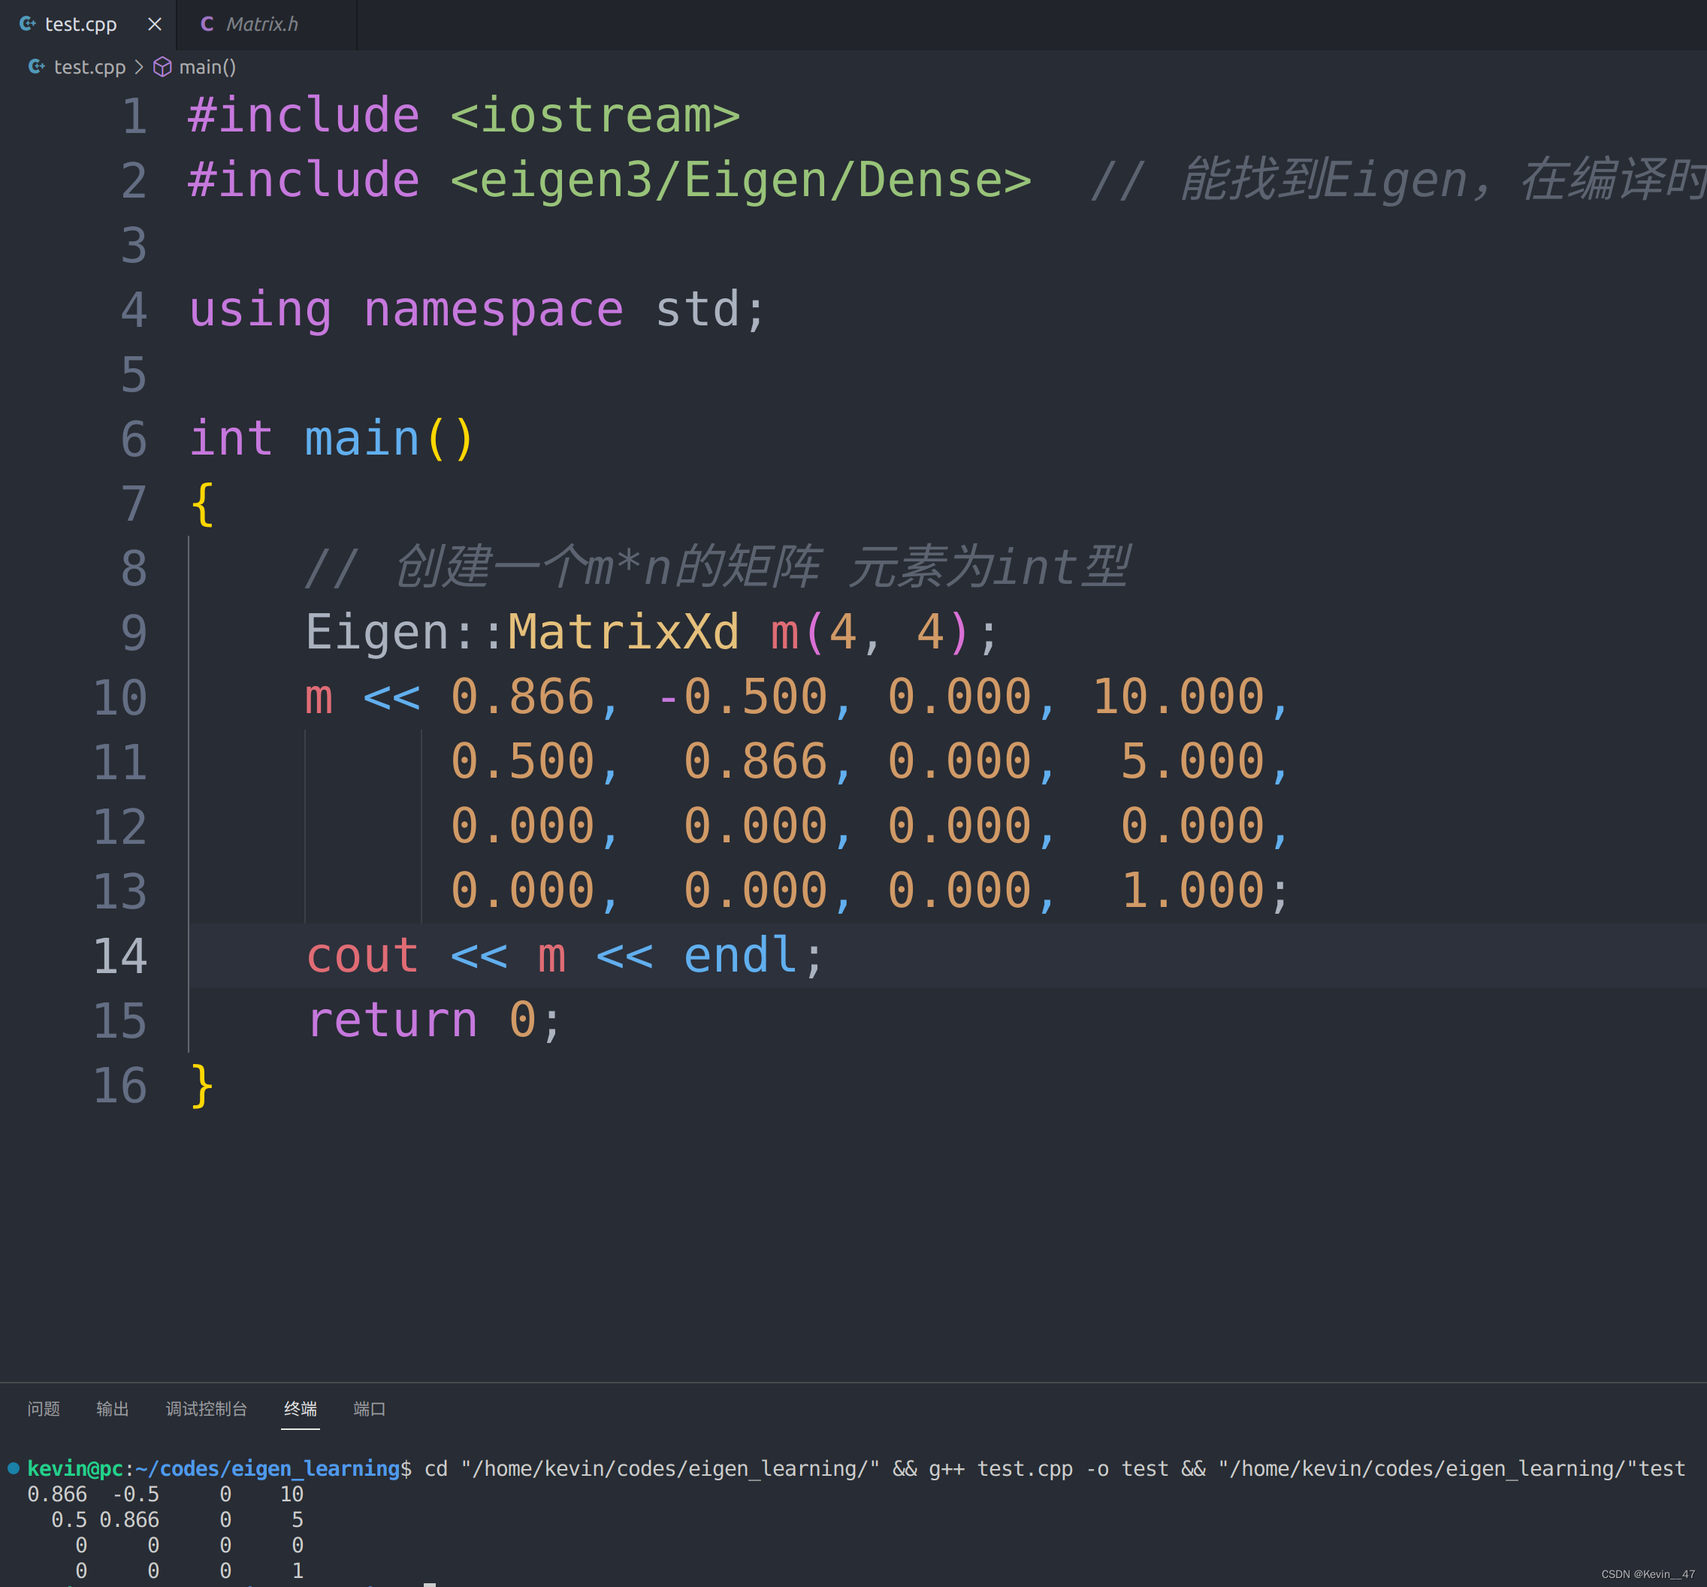
Task: Click the green remote indicator dot beside the terminal prompt
Action: pyautogui.click(x=12, y=1468)
